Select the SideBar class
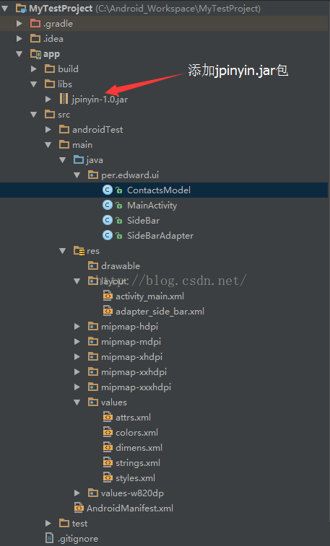 (x=143, y=221)
